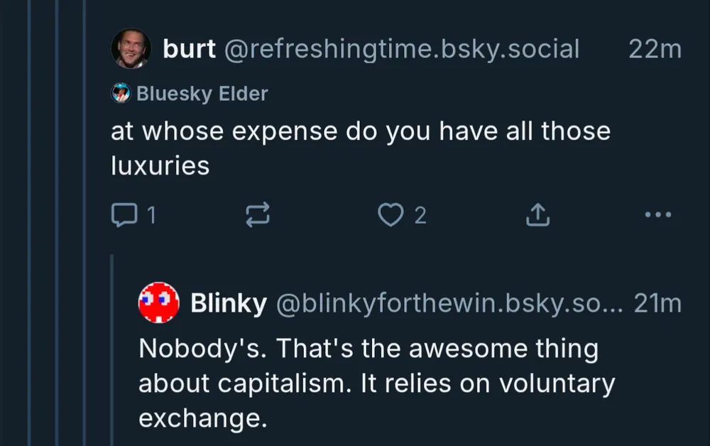The image size is (710, 446).
Task: Open burt's profile picture
Action: (130, 49)
